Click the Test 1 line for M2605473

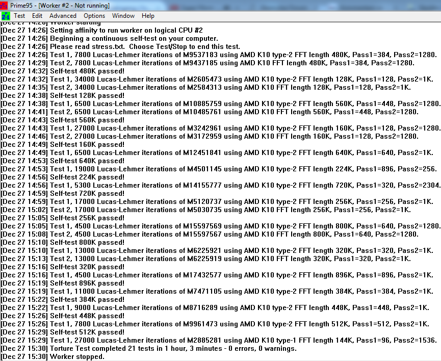(217, 80)
